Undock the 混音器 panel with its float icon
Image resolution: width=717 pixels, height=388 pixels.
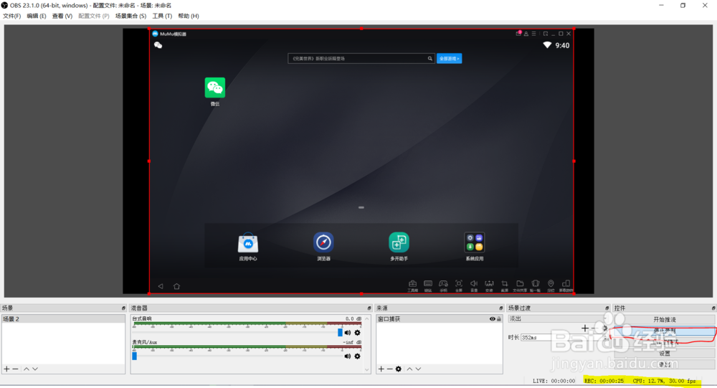[x=369, y=308]
